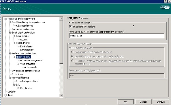Select Exclusions tree item
171x105 pixels.
click(x=17, y=74)
